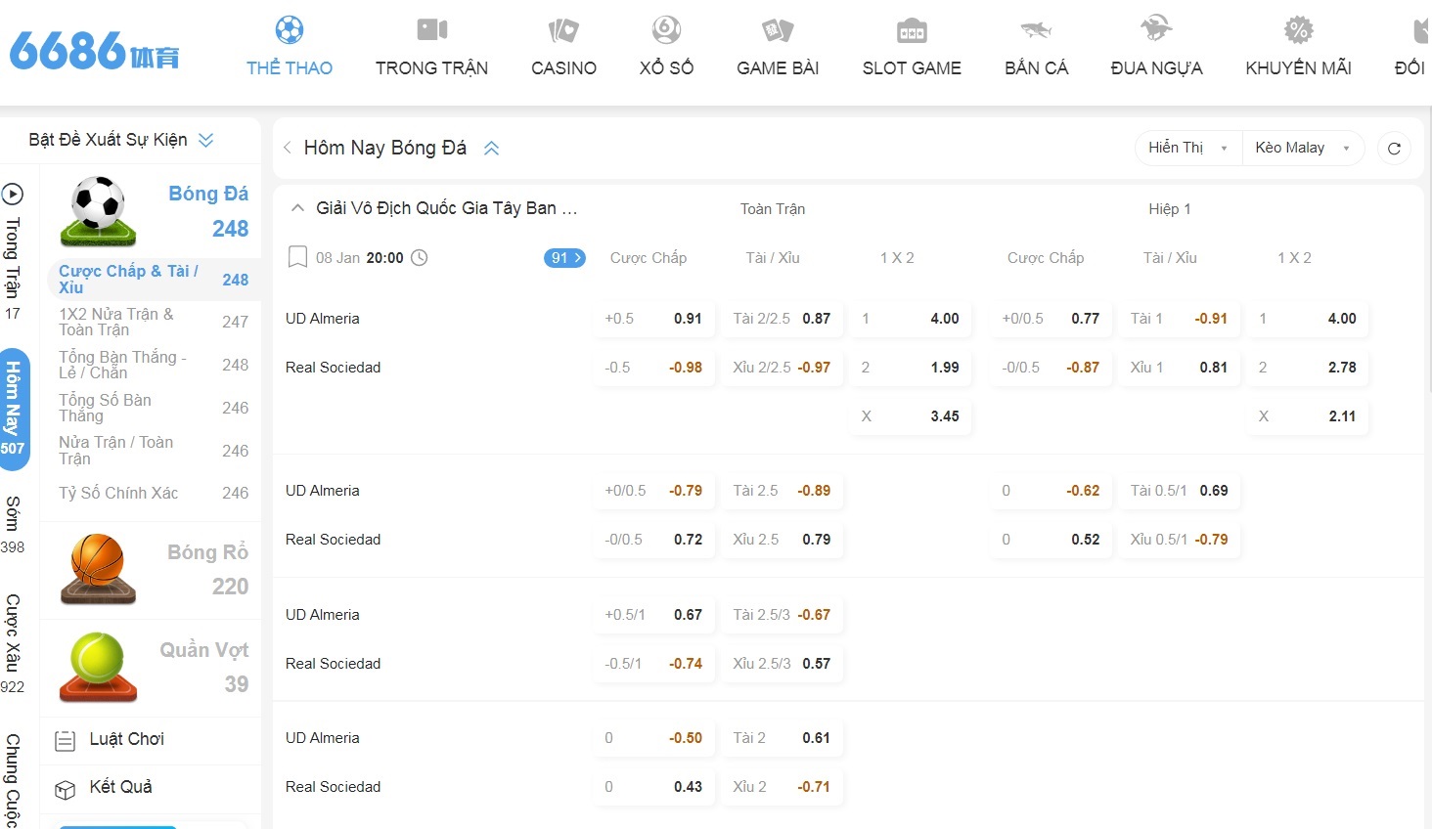Open the Thể Thao sports icon
The width and height of the screenshot is (1432, 829).
pyautogui.click(x=290, y=29)
